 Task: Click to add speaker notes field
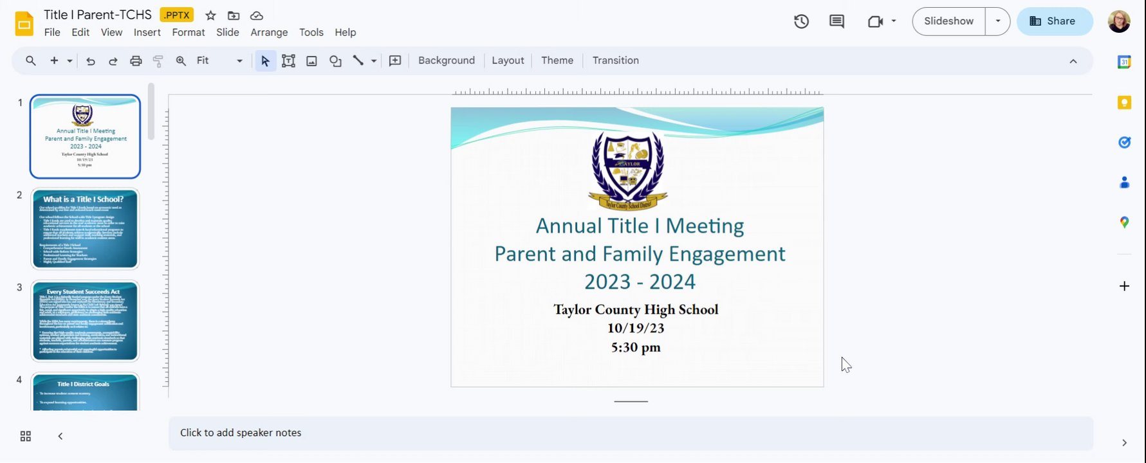[631, 433]
